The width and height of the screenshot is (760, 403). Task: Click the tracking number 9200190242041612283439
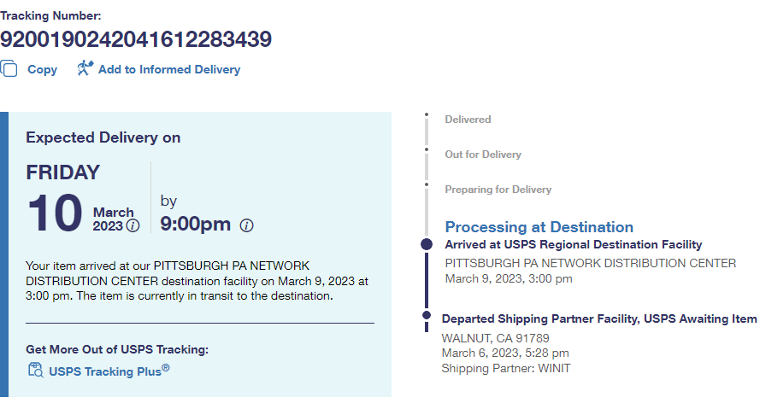coord(136,39)
